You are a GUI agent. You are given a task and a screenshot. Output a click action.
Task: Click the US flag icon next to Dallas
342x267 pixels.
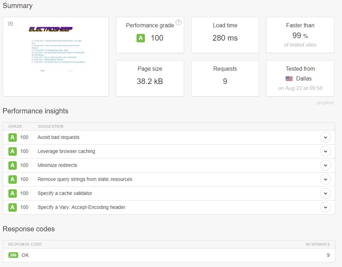coord(289,78)
